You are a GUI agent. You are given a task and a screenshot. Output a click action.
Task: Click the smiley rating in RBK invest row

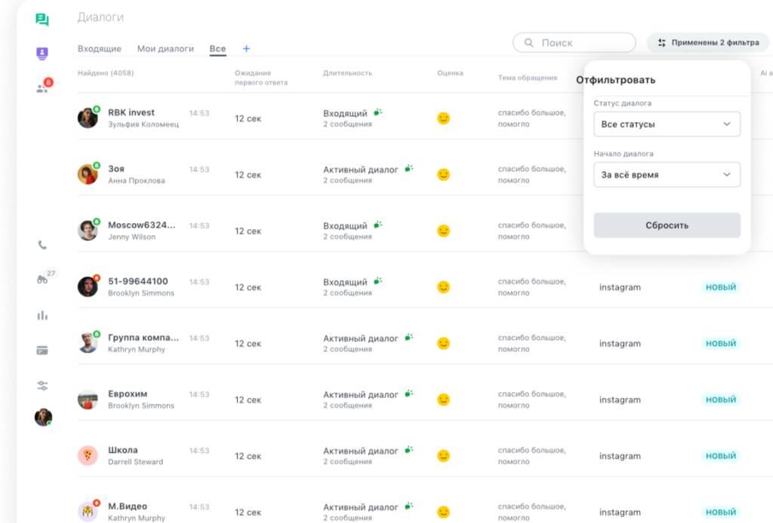point(444,118)
